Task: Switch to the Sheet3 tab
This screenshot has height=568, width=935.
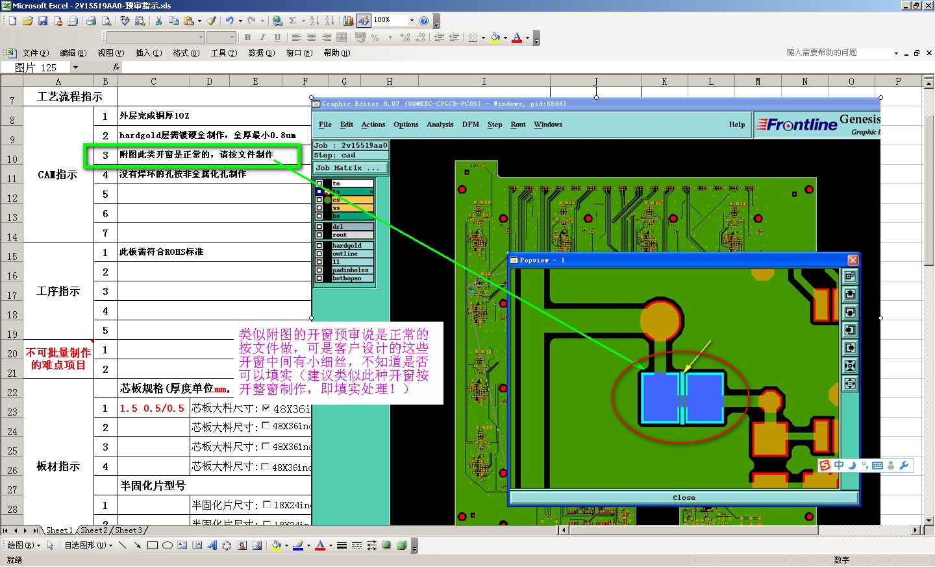Action: [129, 530]
